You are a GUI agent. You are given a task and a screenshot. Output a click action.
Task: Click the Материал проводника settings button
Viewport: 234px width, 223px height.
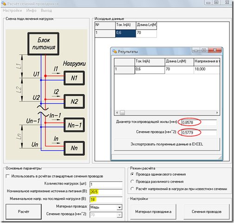pos(153,212)
